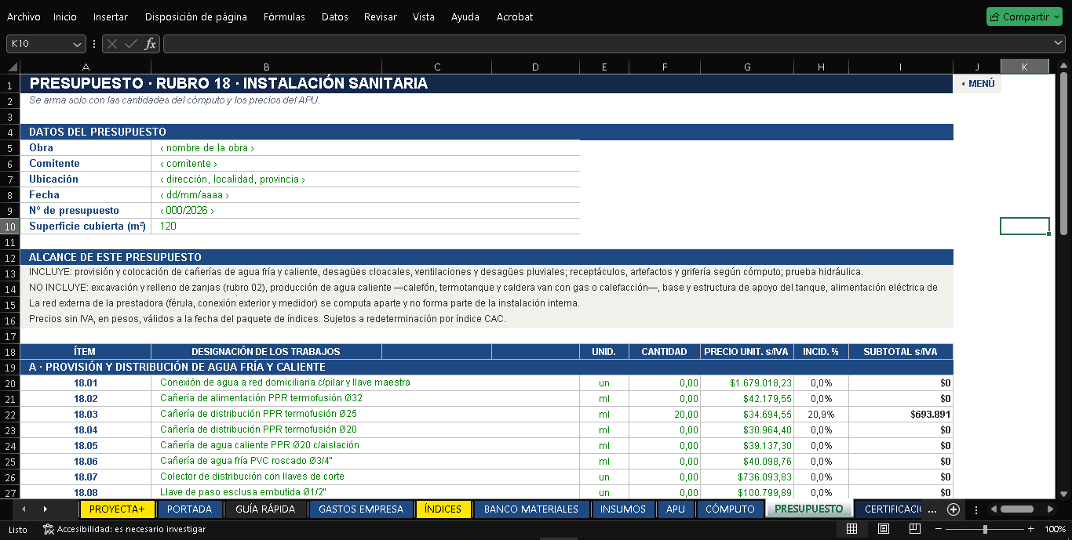Click the Superficie cubierta value cell 120
This screenshot has width=1072, height=540.
pyautogui.click(x=365, y=226)
